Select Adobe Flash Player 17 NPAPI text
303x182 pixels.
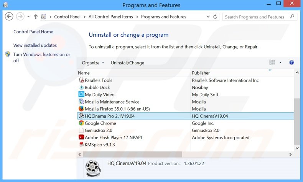point(113,138)
